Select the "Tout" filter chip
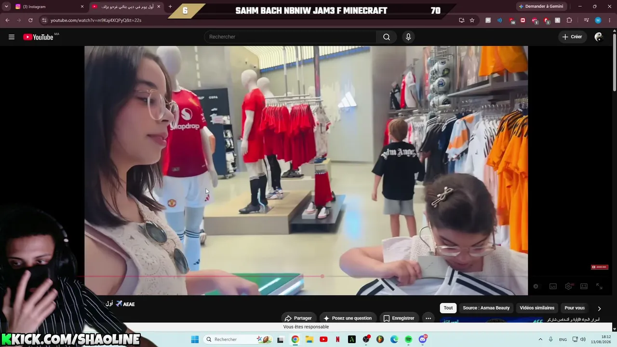 coord(448,308)
